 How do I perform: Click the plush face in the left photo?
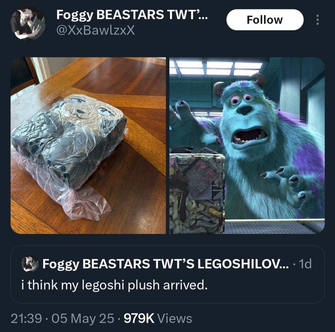click(90, 109)
